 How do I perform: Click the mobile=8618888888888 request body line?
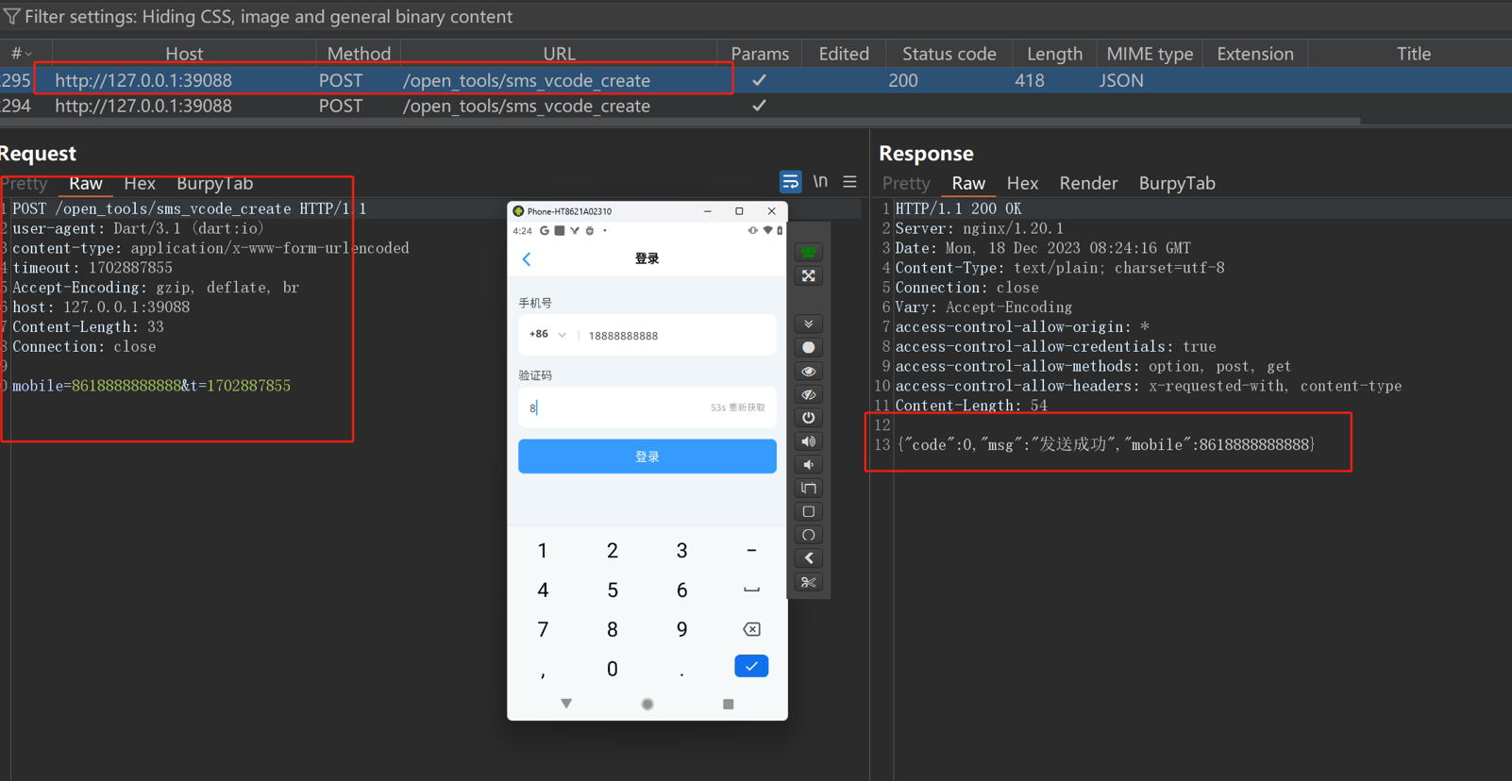(x=151, y=386)
